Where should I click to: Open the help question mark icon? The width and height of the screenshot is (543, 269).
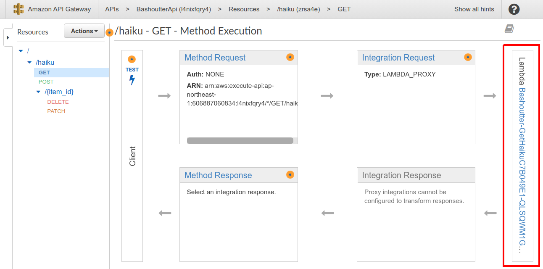click(514, 9)
